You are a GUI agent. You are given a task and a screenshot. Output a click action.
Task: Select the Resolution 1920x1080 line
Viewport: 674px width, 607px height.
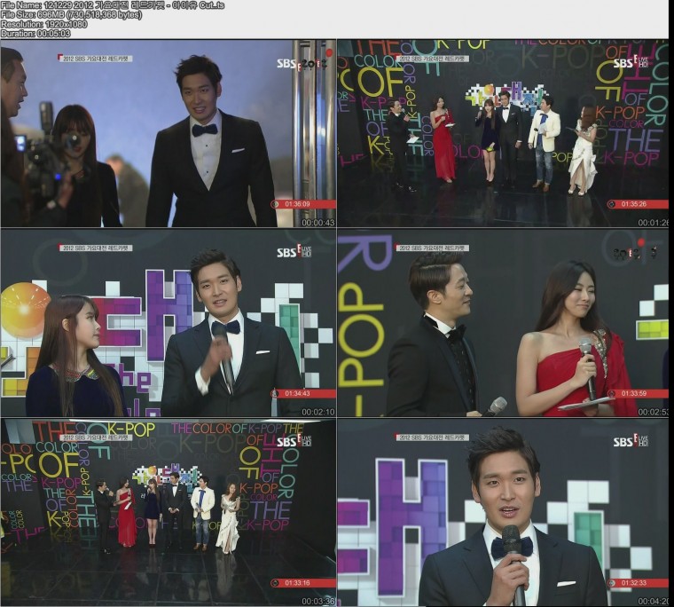[x=43, y=24]
